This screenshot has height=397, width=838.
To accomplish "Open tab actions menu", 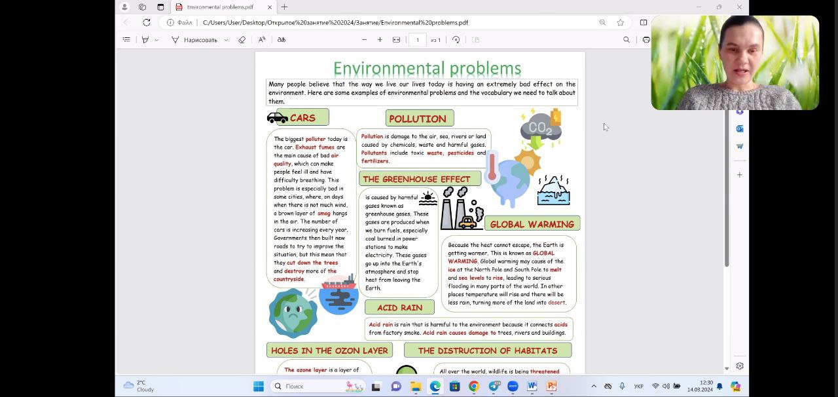I will 160,7.
